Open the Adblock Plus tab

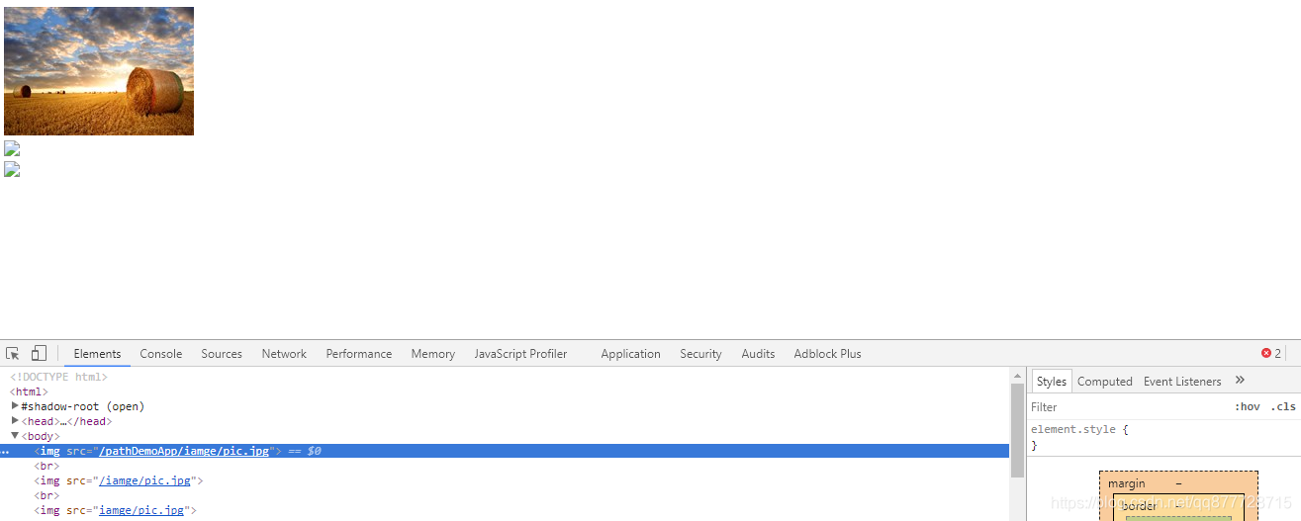[x=827, y=354]
